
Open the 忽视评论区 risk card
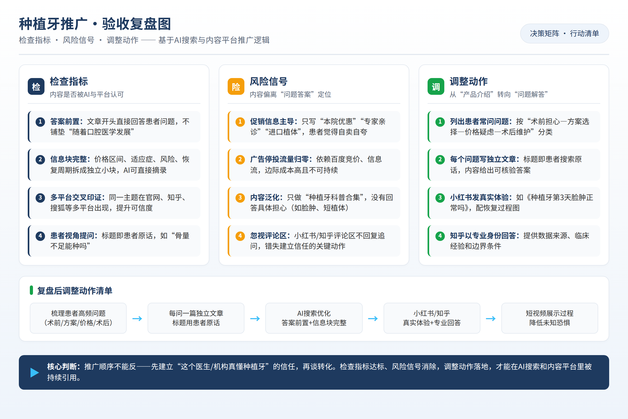point(314,241)
